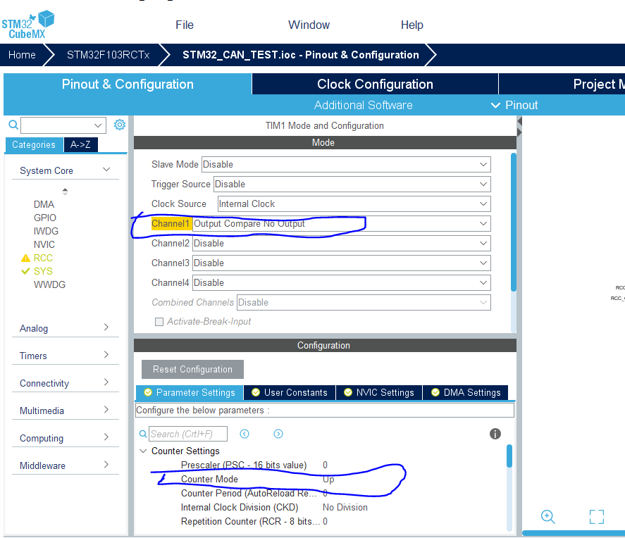Click the fit-to-screen pinout icon
625x538 pixels.
click(x=597, y=516)
